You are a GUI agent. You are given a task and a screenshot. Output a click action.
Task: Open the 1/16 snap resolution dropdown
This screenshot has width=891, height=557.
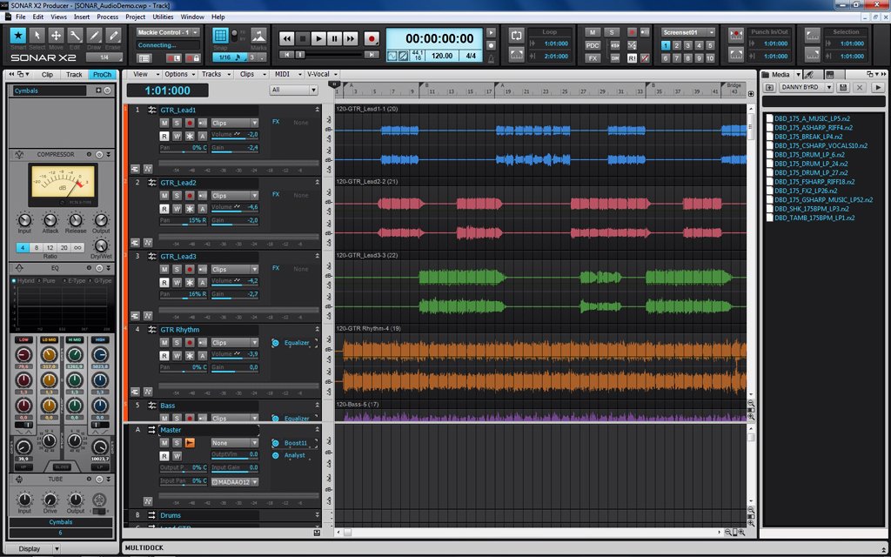(229, 57)
